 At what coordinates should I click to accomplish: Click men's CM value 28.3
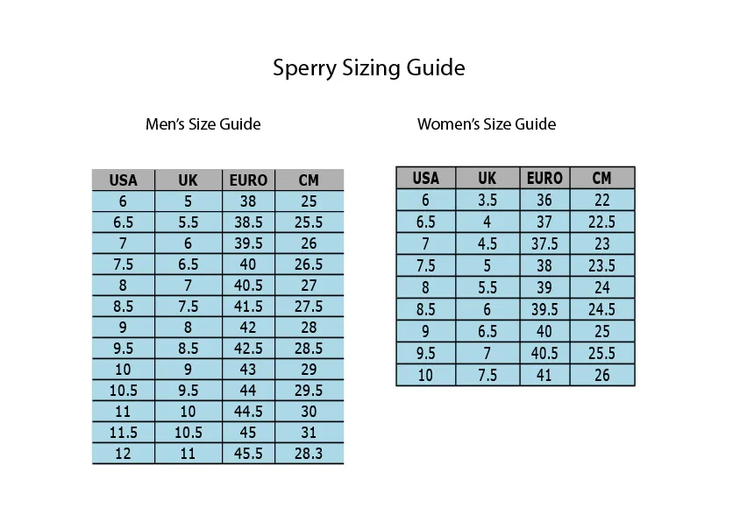coord(309,454)
